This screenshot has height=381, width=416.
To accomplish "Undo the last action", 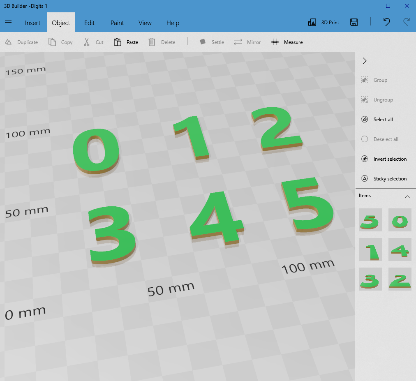I will click(x=386, y=23).
